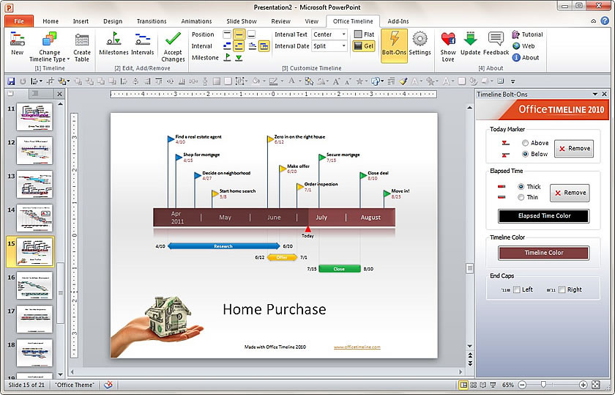Select the blue-flag Milestone style
615x395 pixels.
(227, 58)
